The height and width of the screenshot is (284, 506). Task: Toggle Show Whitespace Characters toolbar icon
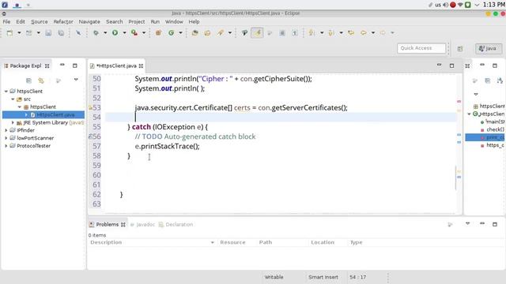click(295, 33)
